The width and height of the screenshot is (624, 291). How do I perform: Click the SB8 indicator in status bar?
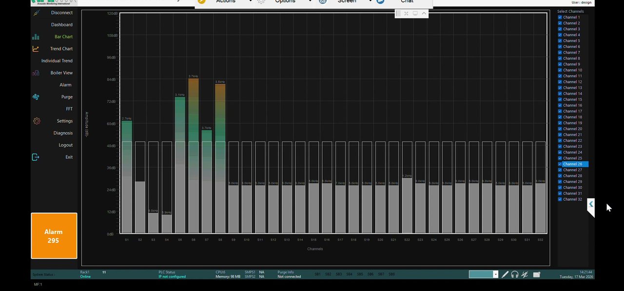click(x=391, y=274)
